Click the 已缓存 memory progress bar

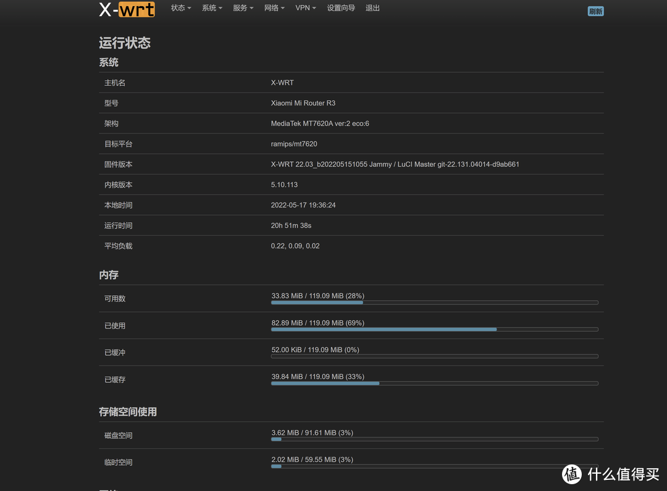(x=434, y=384)
